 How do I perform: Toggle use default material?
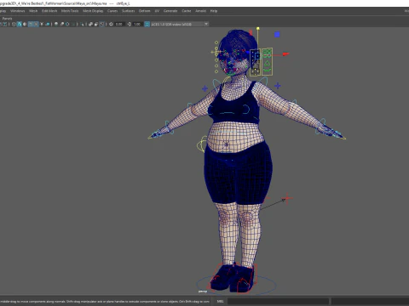(x=25, y=24)
